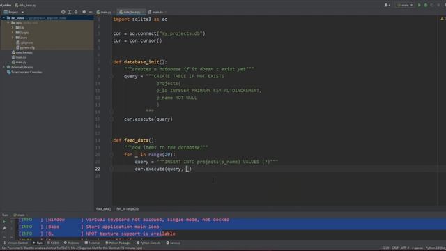Open the Problems tool window
This screenshot has height=251, width=446.
pos(72,243)
